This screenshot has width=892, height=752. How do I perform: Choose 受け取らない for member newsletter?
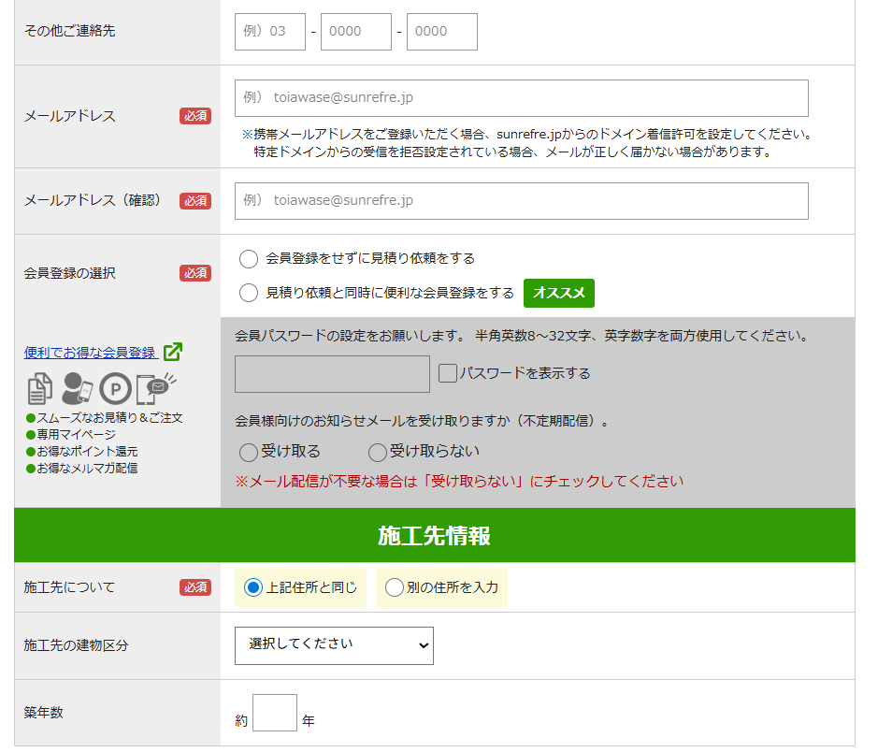coord(378,453)
